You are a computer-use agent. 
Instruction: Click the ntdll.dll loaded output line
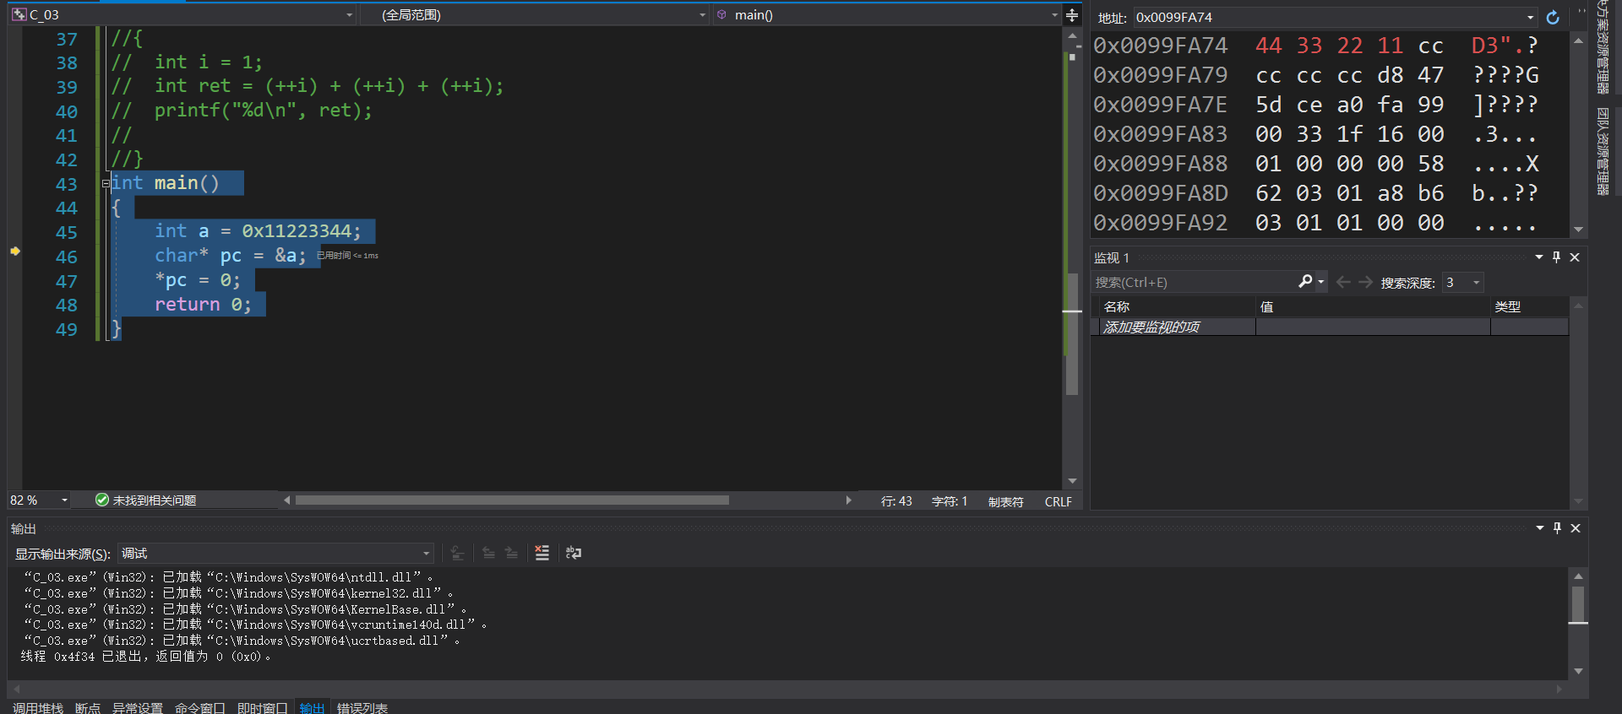pos(229,577)
